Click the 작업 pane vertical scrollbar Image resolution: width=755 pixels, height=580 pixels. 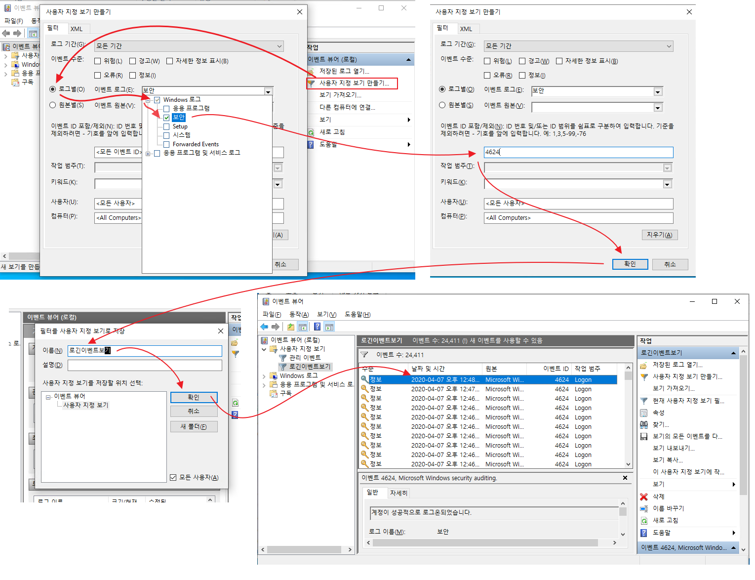point(743,450)
